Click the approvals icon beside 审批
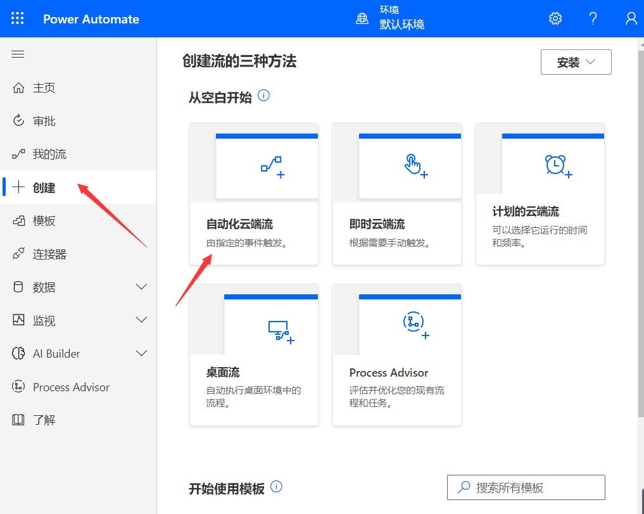This screenshot has height=514, width=644. click(18, 121)
